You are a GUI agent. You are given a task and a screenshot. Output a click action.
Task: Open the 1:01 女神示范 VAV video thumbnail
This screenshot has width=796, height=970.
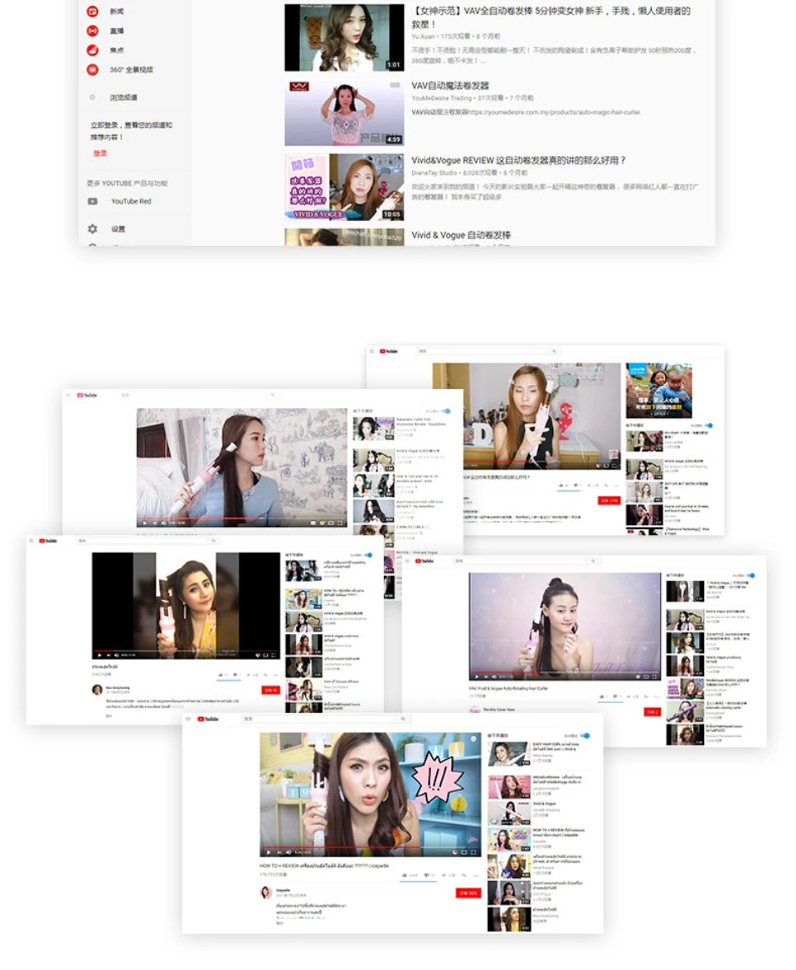click(x=344, y=37)
